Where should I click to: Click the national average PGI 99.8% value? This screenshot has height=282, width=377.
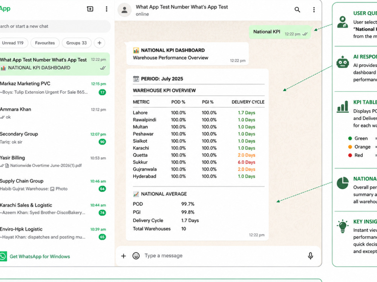coord(188,212)
